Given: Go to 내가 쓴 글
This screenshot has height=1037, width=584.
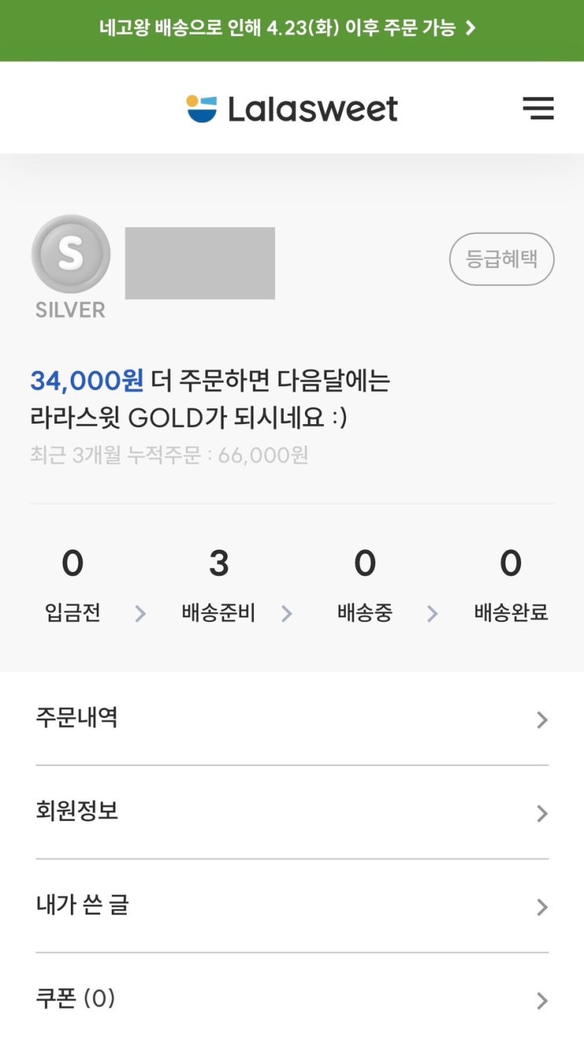Looking at the screenshot, I should click(x=83, y=905).
